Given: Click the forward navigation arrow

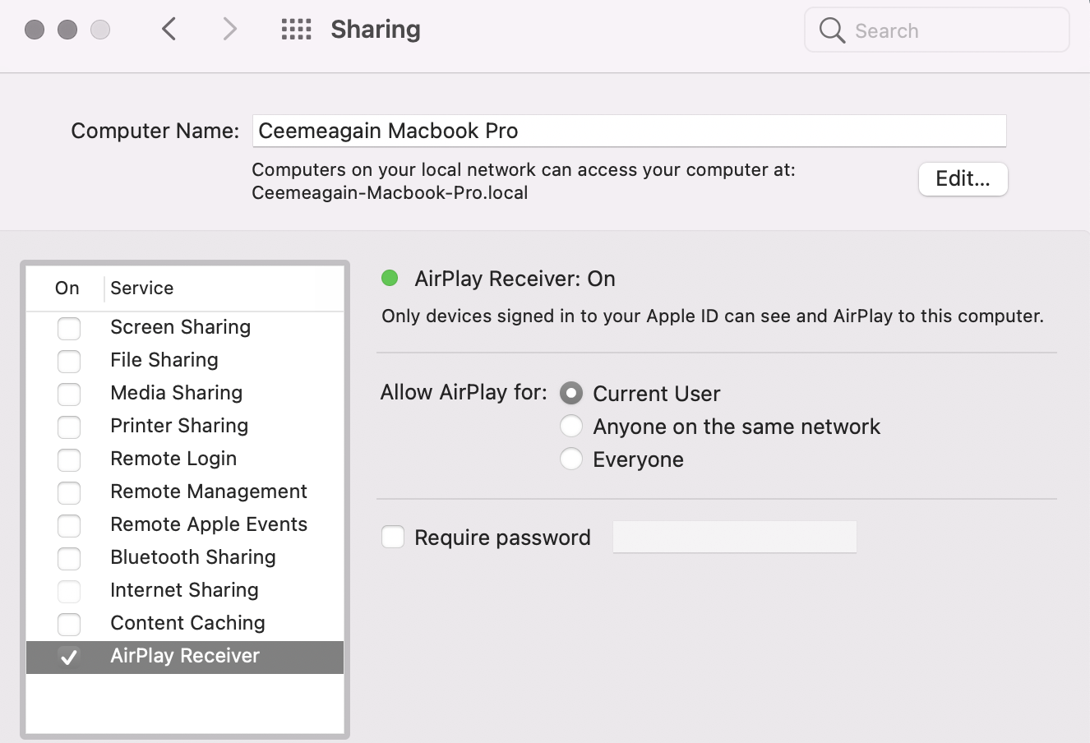Looking at the screenshot, I should click(x=229, y=30).
